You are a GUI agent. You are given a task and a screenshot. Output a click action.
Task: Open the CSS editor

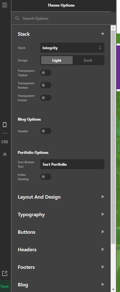(x=5, y=142)
